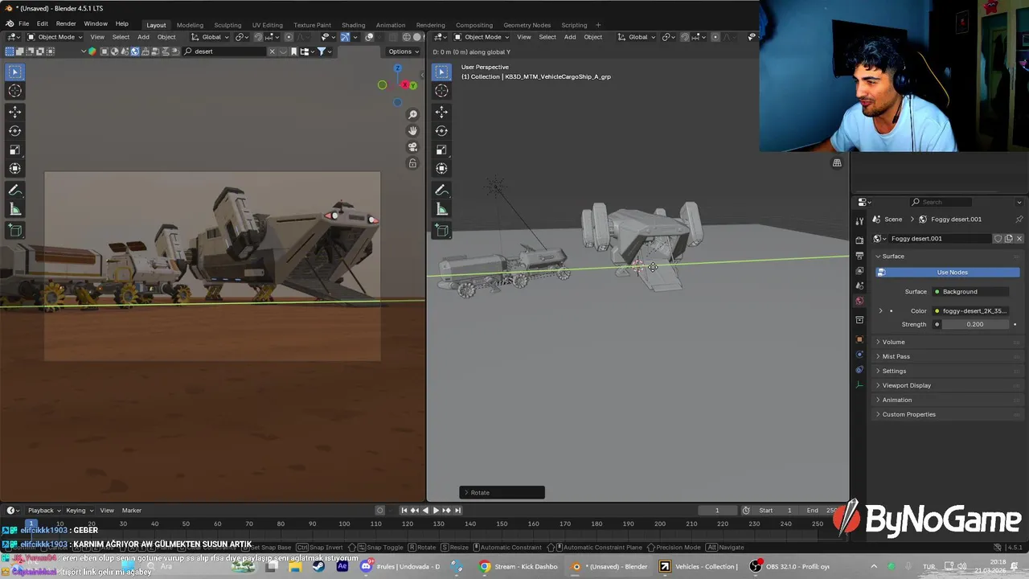Select the Measure tool in right viewport

click(441, 210)
